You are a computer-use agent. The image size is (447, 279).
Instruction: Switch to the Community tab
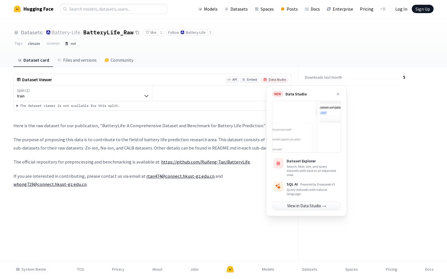[119, 60]
